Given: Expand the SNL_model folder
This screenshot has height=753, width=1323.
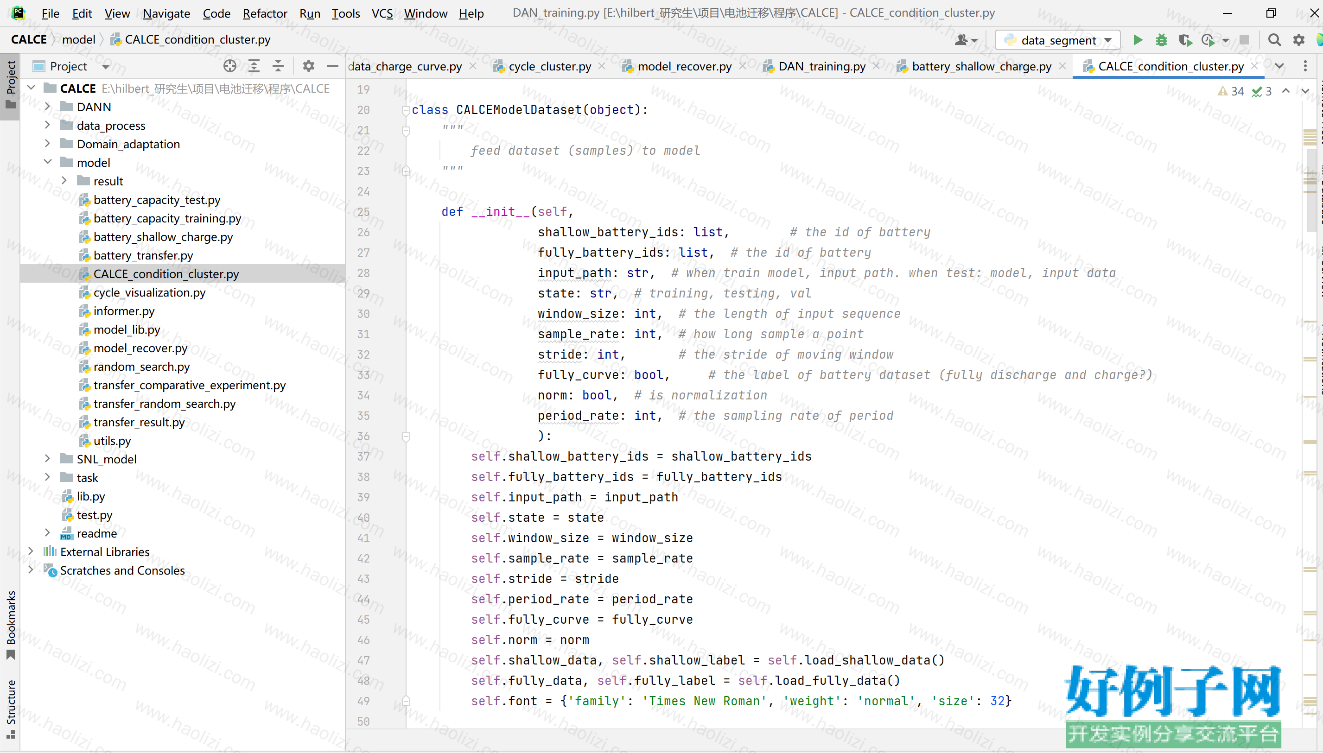Looking at the screenshot, I should pos(48,459).
